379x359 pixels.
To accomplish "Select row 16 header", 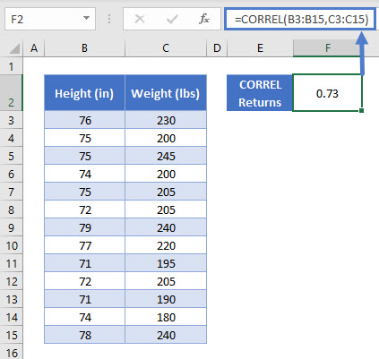I will (12, 352).
